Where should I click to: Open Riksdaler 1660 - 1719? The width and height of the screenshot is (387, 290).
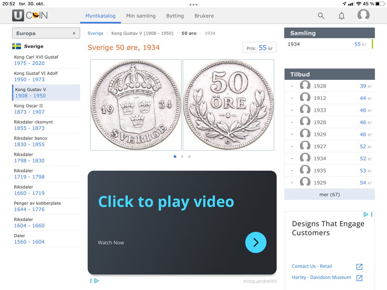click(x=46, y=190)
